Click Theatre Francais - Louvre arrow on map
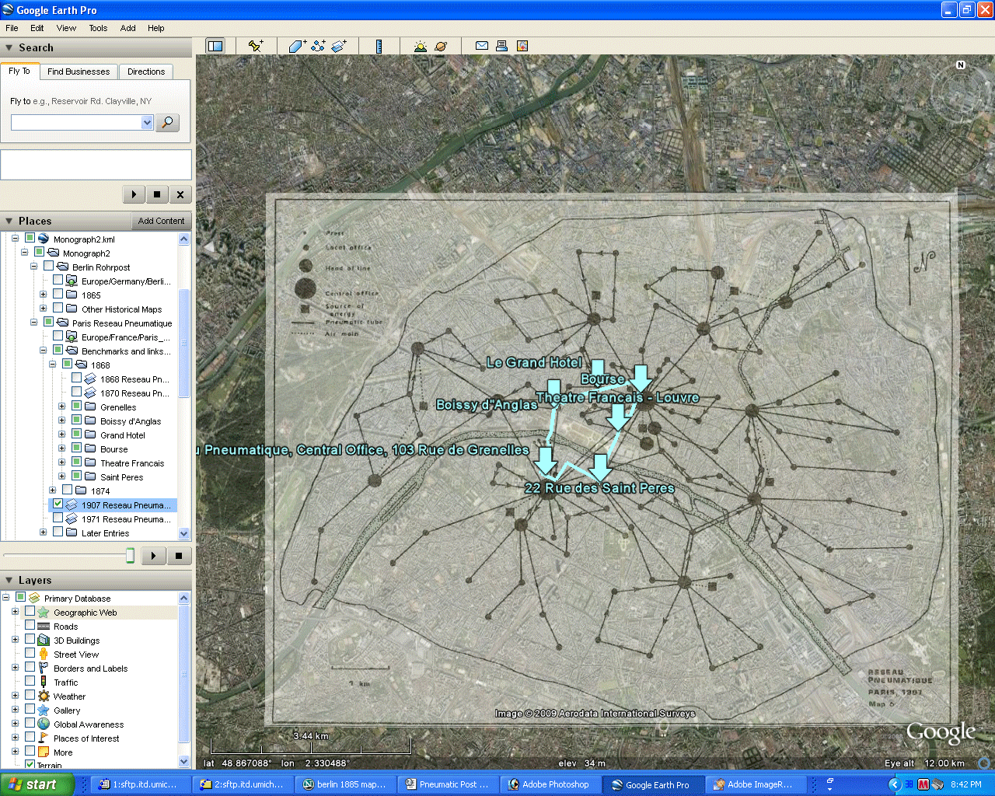Screen dimensions: 995x796 tap(618, 417)
